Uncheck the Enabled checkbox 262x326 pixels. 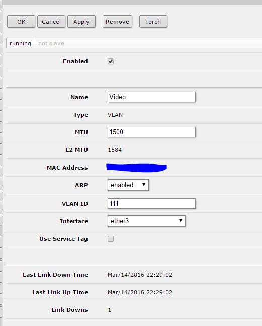click(111, 61)
